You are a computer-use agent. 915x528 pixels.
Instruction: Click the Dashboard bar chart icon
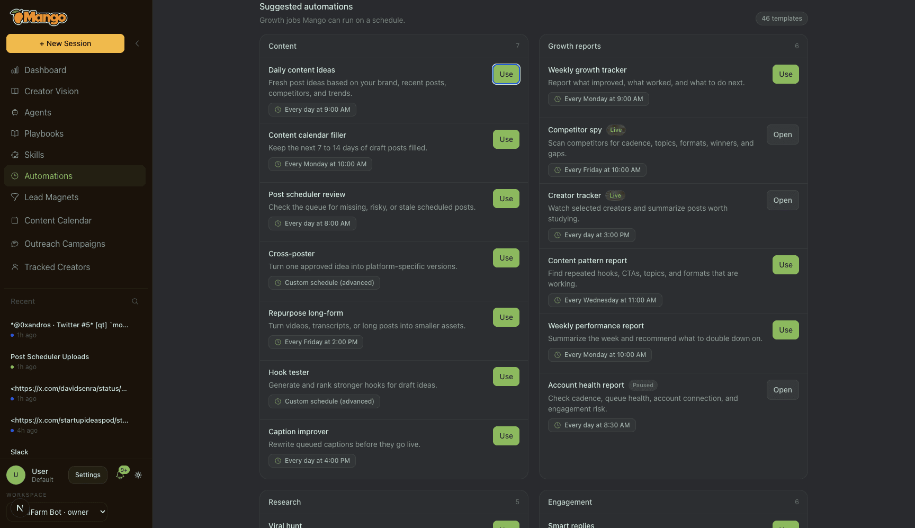coord(15,70)
